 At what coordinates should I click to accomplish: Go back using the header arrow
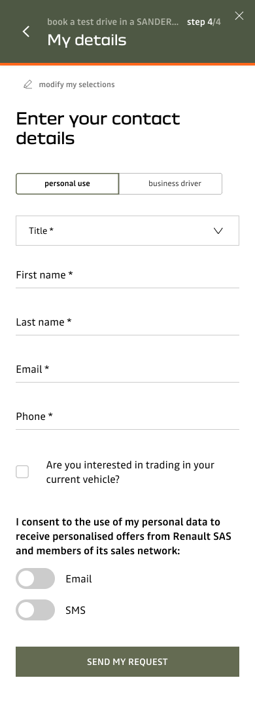coord(26,31)
